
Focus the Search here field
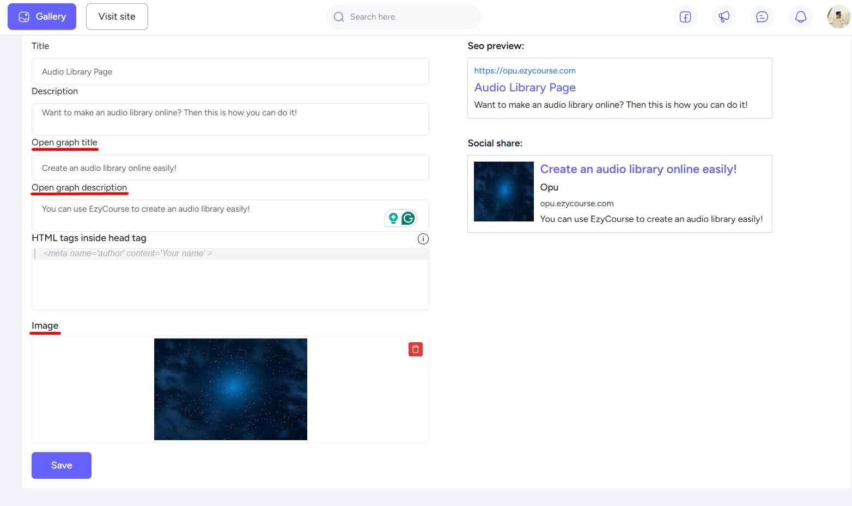[404, 17]
